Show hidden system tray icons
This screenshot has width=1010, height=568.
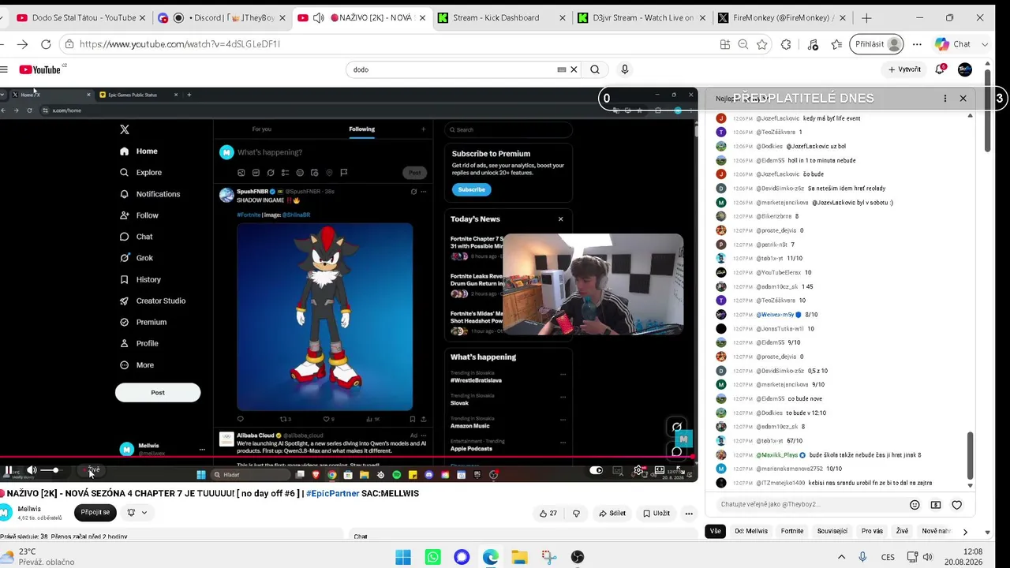click(841, 557)
